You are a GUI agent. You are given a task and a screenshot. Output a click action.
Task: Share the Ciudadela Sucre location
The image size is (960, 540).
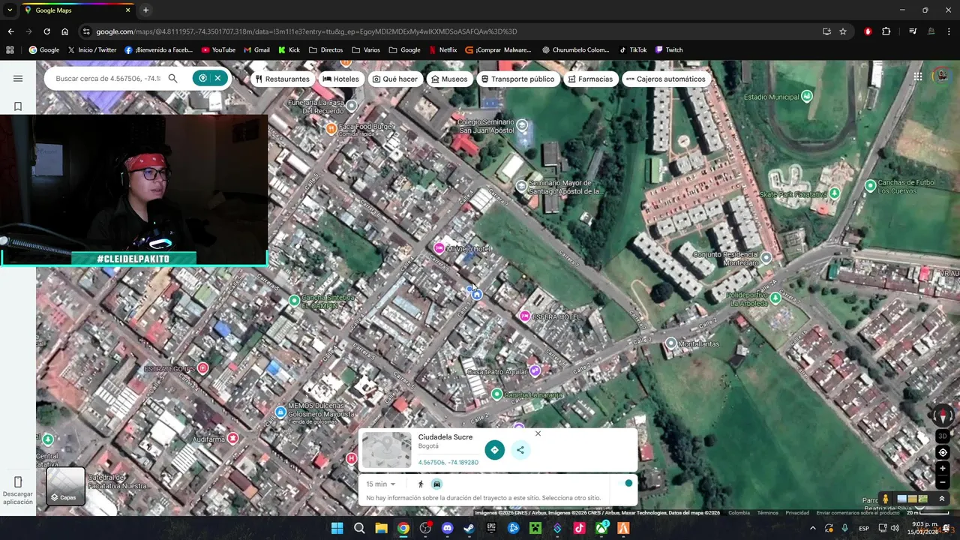click(520, 450)
